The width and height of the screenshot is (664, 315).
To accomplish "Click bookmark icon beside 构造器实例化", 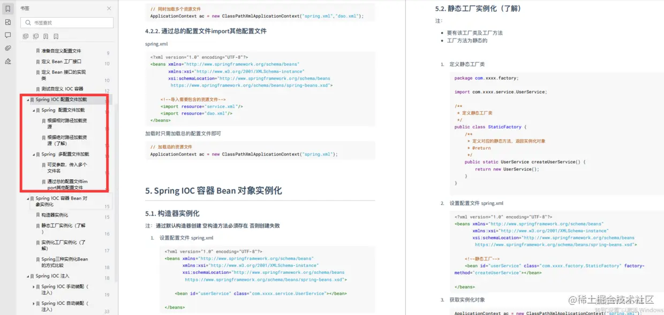I will click(37, 215).
